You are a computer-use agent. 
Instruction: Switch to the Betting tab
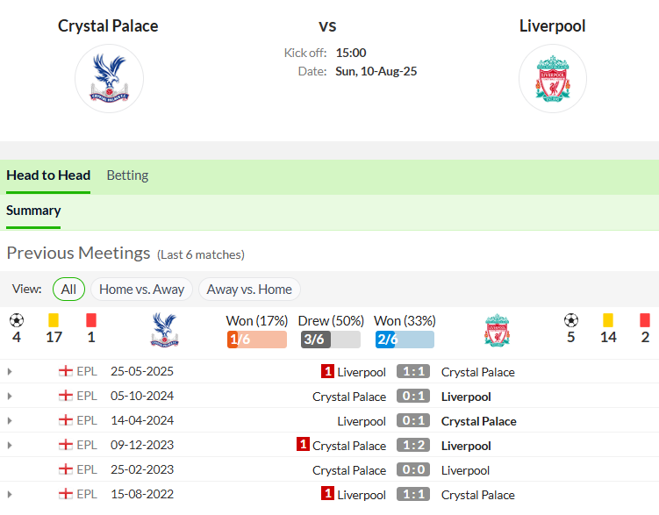pos(127,175)
